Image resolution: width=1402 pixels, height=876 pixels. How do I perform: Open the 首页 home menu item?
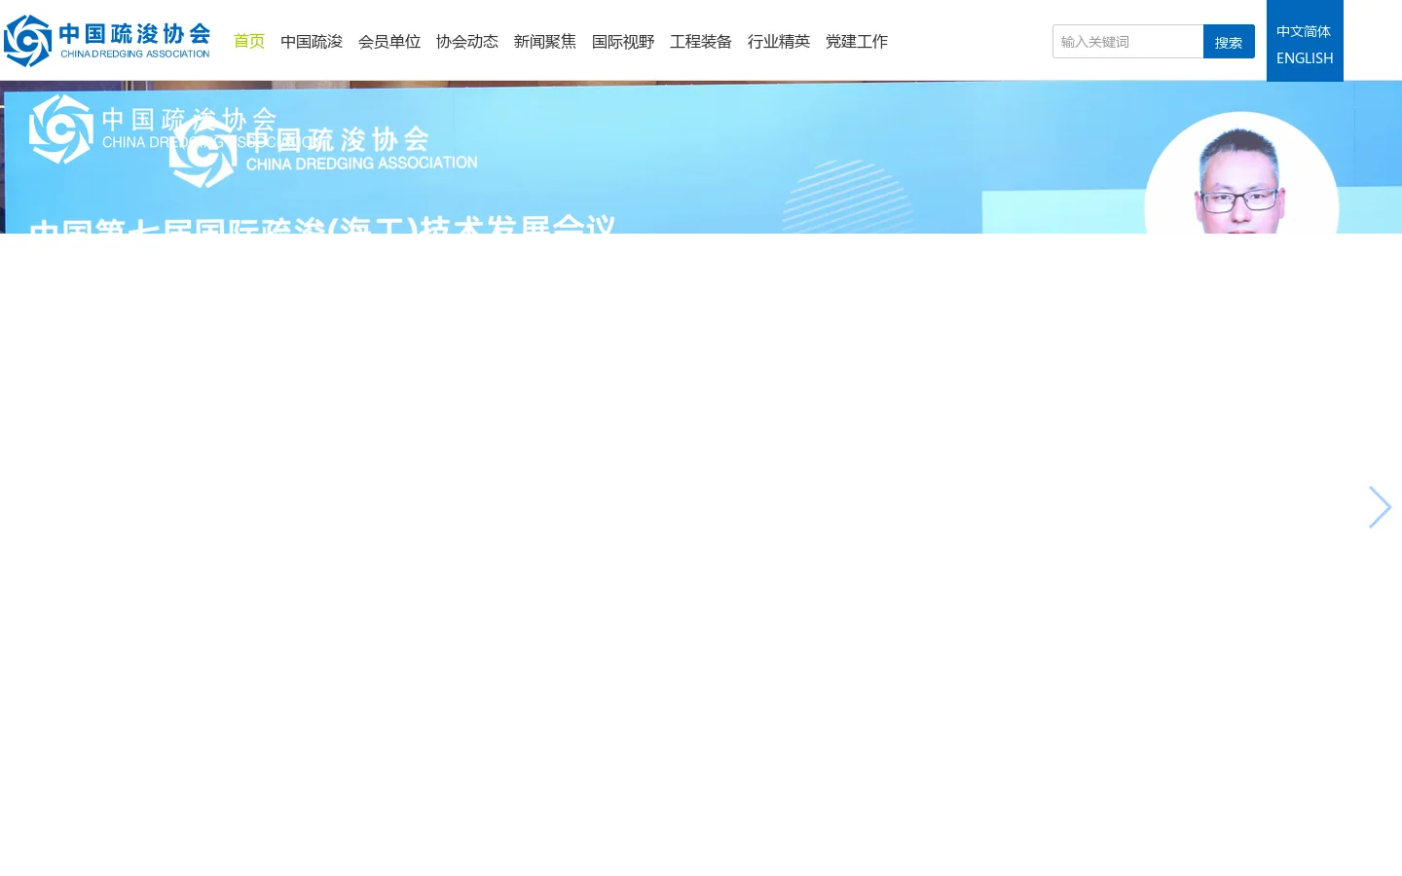[x=249, y=41]
